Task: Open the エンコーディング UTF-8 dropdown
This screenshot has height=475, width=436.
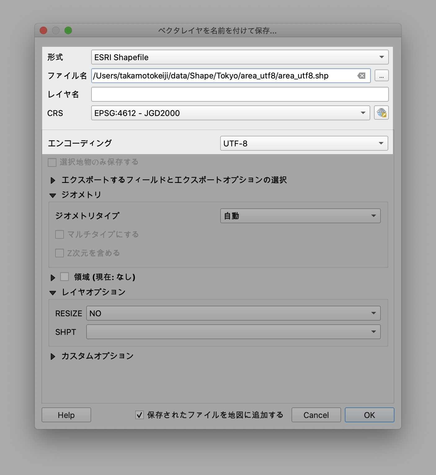Action: tap(304, 143)
